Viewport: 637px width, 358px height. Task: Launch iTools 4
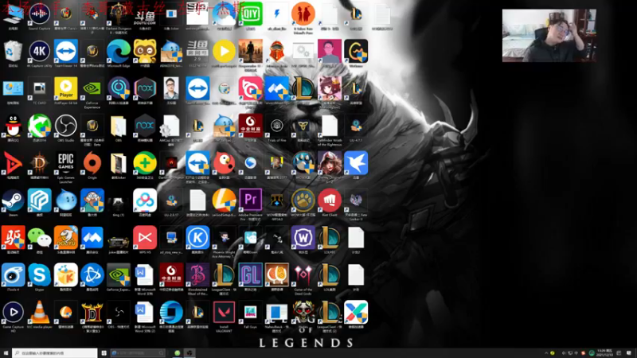pyautogui.click(x=13, y=276)
